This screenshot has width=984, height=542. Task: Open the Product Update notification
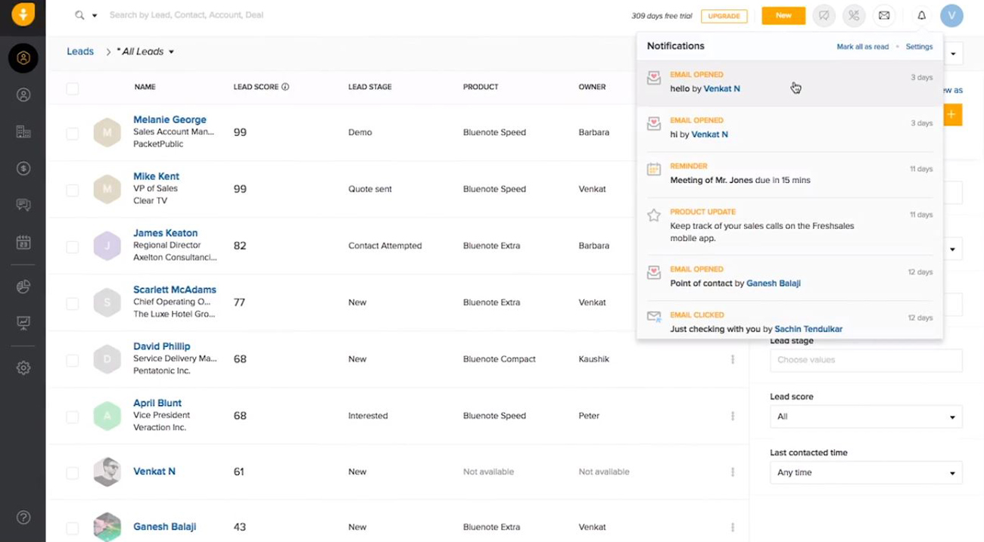[789, 225]
